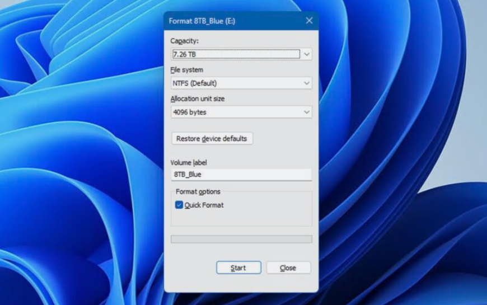Click the Capacity: label

[x=185, y=41]
